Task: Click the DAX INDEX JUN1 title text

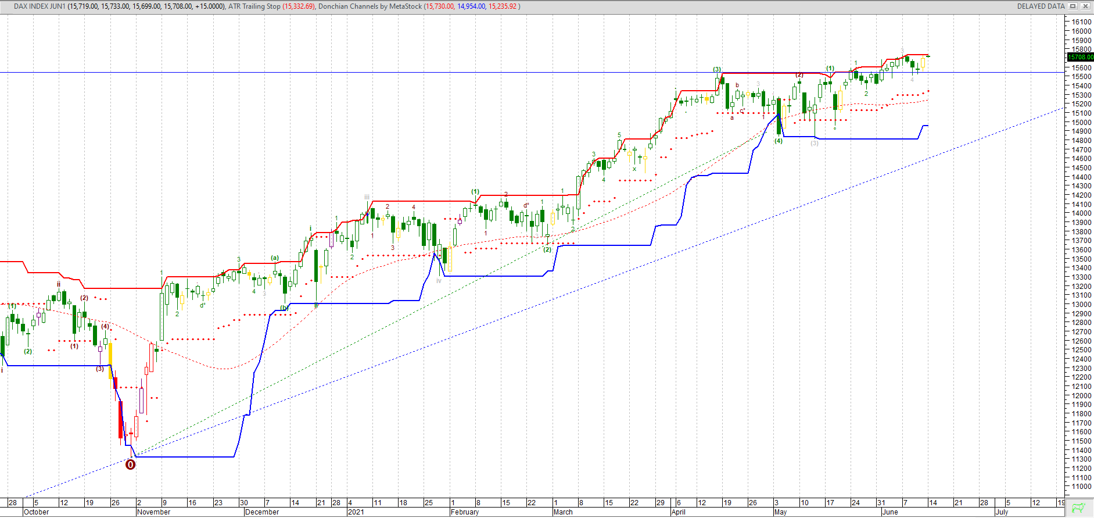Action: 40,6
